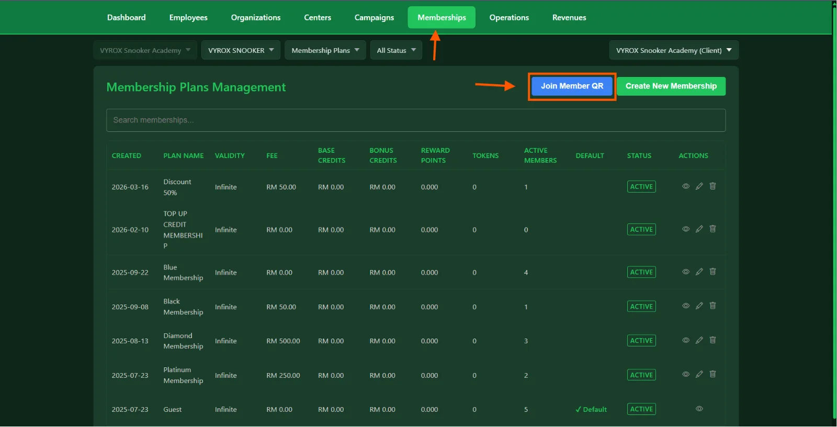
Task: Click the Guest plan name
Action: coord(173,410)
